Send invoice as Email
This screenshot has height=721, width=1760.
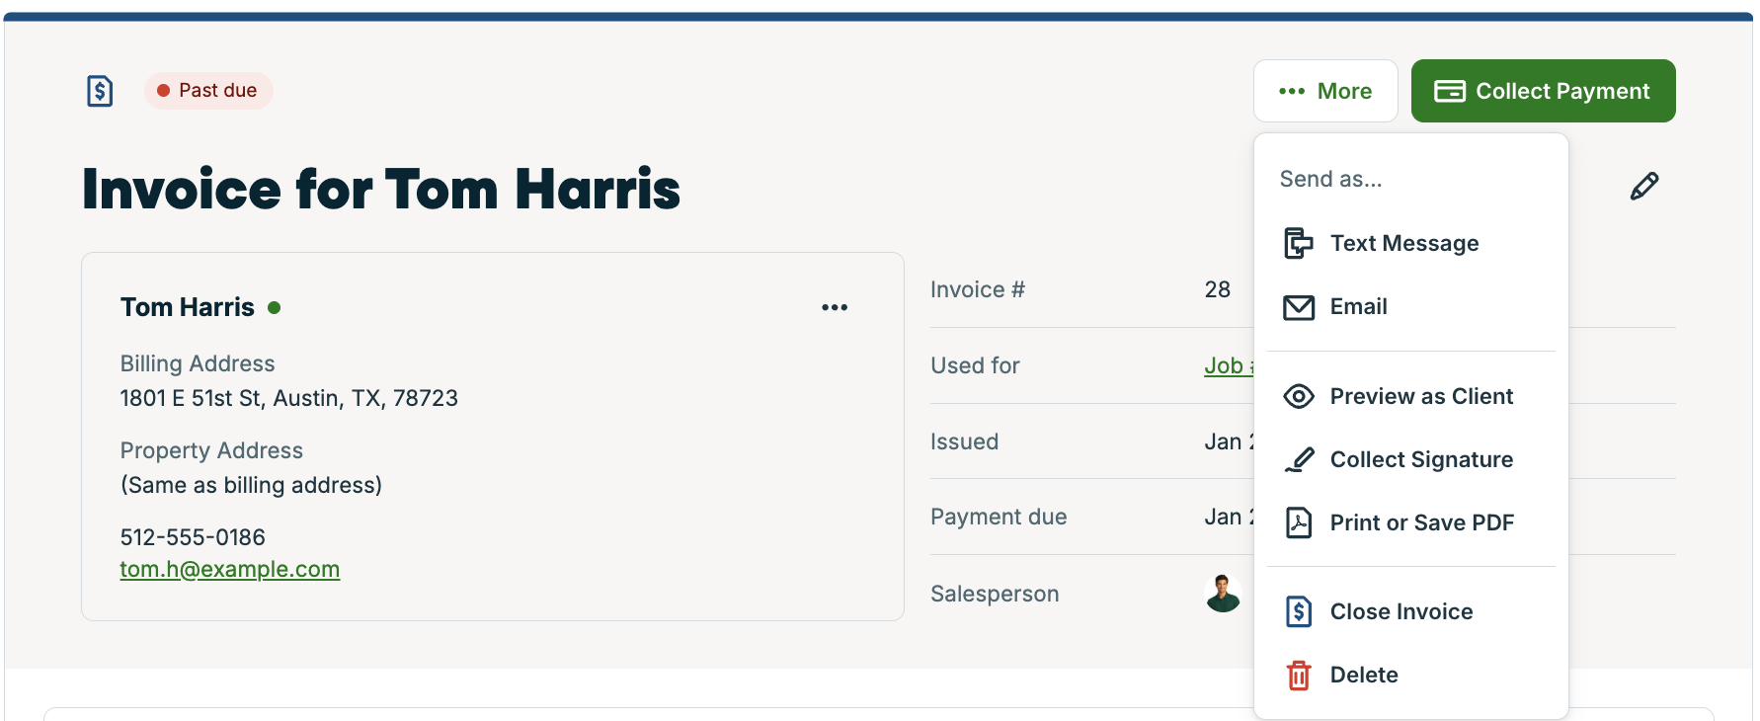[x=1358, y=307]
